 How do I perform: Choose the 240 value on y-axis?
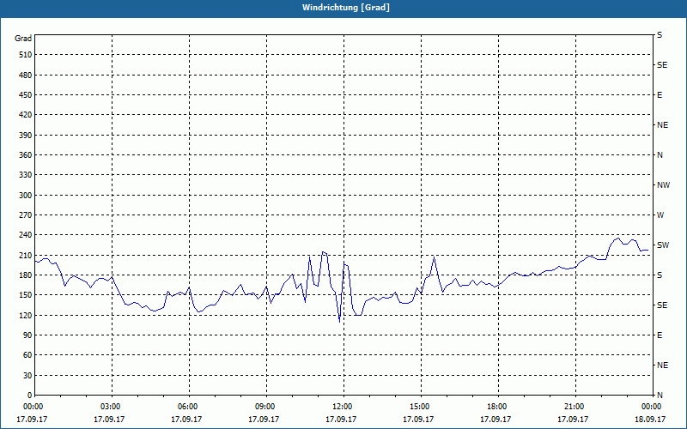pos(26,234)
